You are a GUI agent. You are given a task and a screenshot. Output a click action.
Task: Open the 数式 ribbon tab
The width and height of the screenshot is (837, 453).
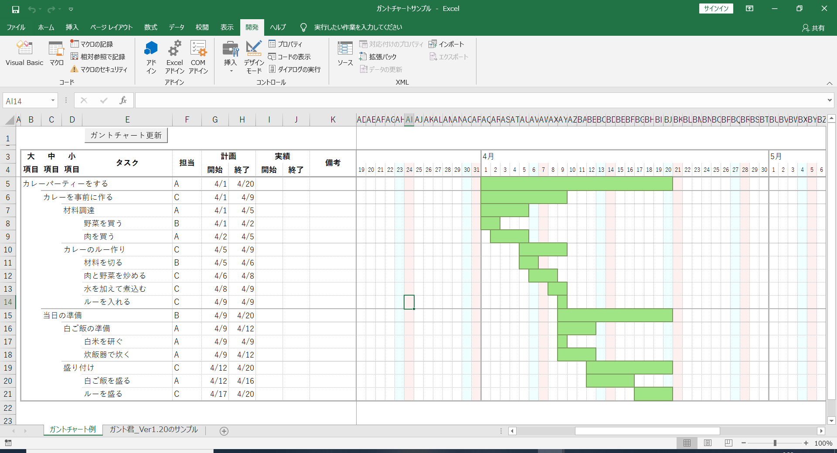(x=150, y=27)
